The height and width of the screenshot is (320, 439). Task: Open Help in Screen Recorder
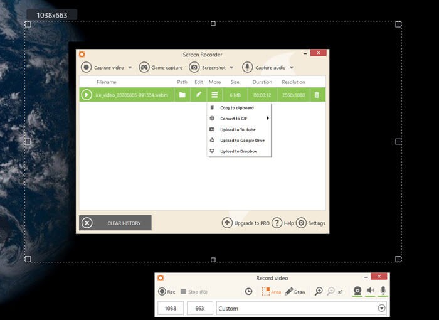282,223
